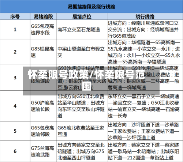Screen dimensions: 183x162
Task: Click the 易堵点位 column header
Action: [82, 16]
